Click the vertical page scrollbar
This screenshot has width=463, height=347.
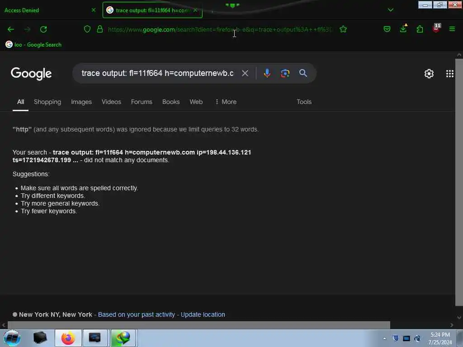[459, 183]
